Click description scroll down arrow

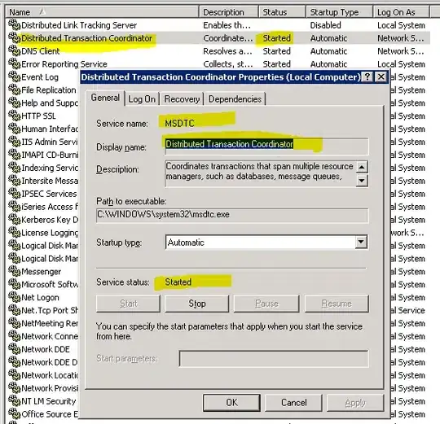(x=362, y=181)
